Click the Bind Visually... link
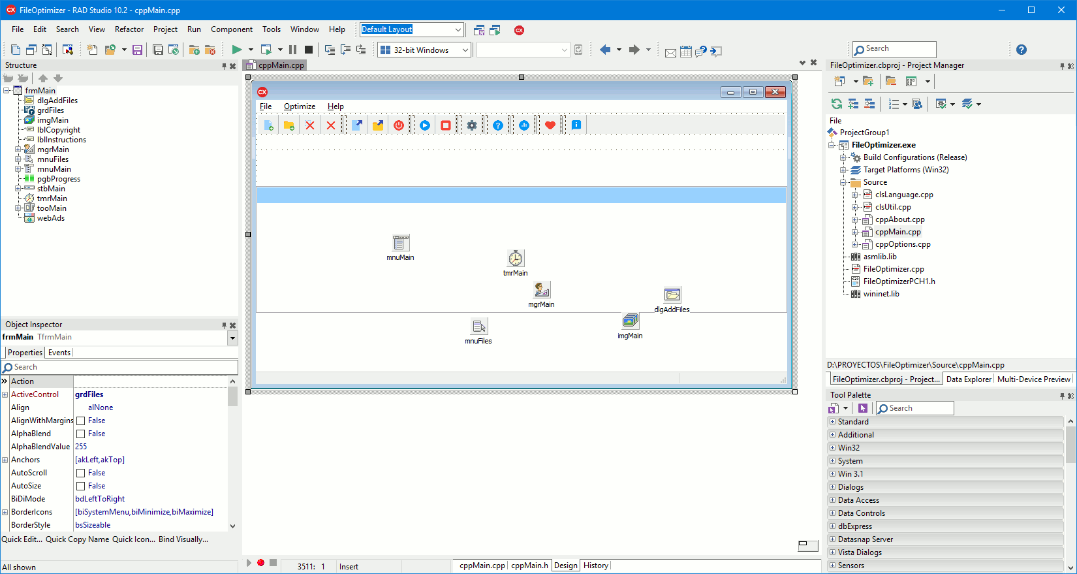The width and height of the screenshot is (1077, 574). click(x=183, y=539)
